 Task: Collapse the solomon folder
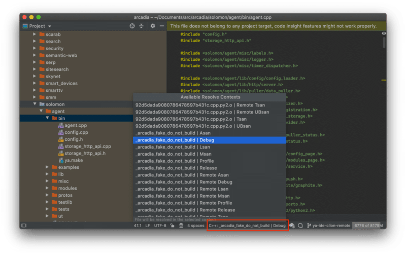(x=35, y=104)
